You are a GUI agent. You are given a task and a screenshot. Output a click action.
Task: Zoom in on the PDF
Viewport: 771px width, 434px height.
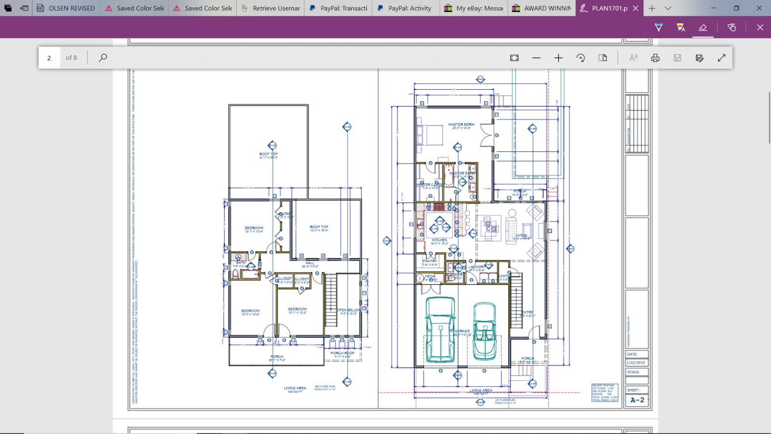tap(558, 58)
